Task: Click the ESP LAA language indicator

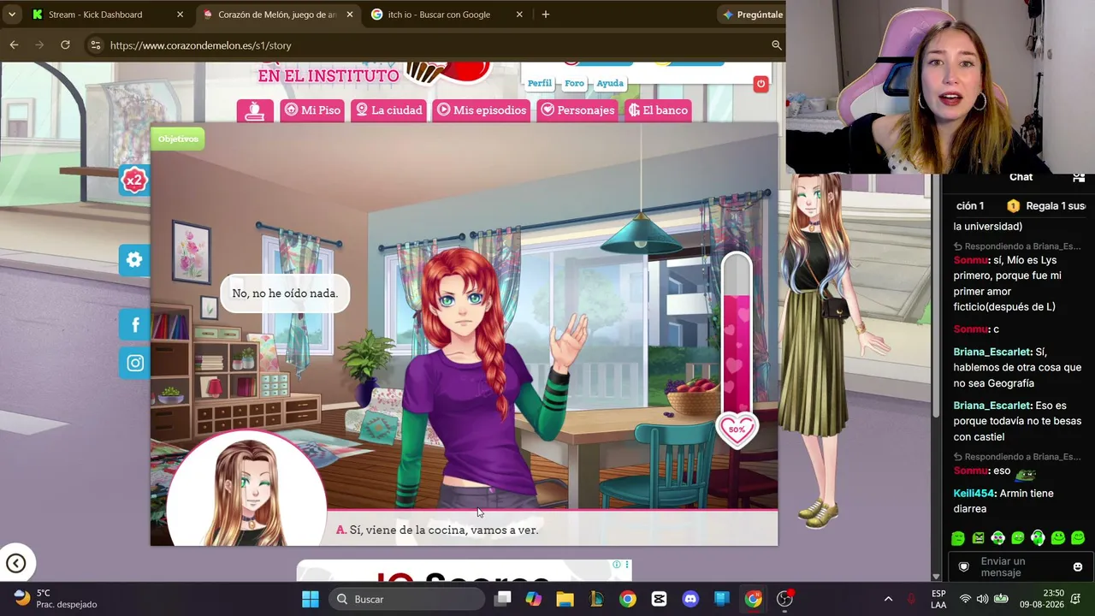Action: click(938, 599)
